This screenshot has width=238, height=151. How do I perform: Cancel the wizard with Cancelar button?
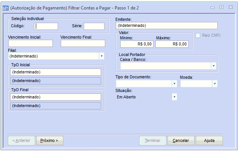pos(181,140)
